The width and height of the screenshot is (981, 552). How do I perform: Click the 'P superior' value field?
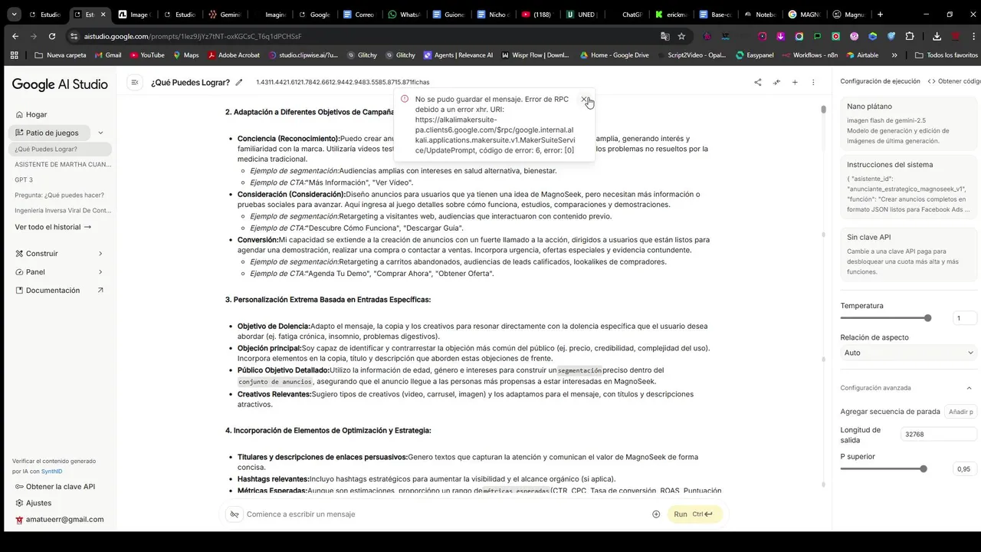pos(965,469)
